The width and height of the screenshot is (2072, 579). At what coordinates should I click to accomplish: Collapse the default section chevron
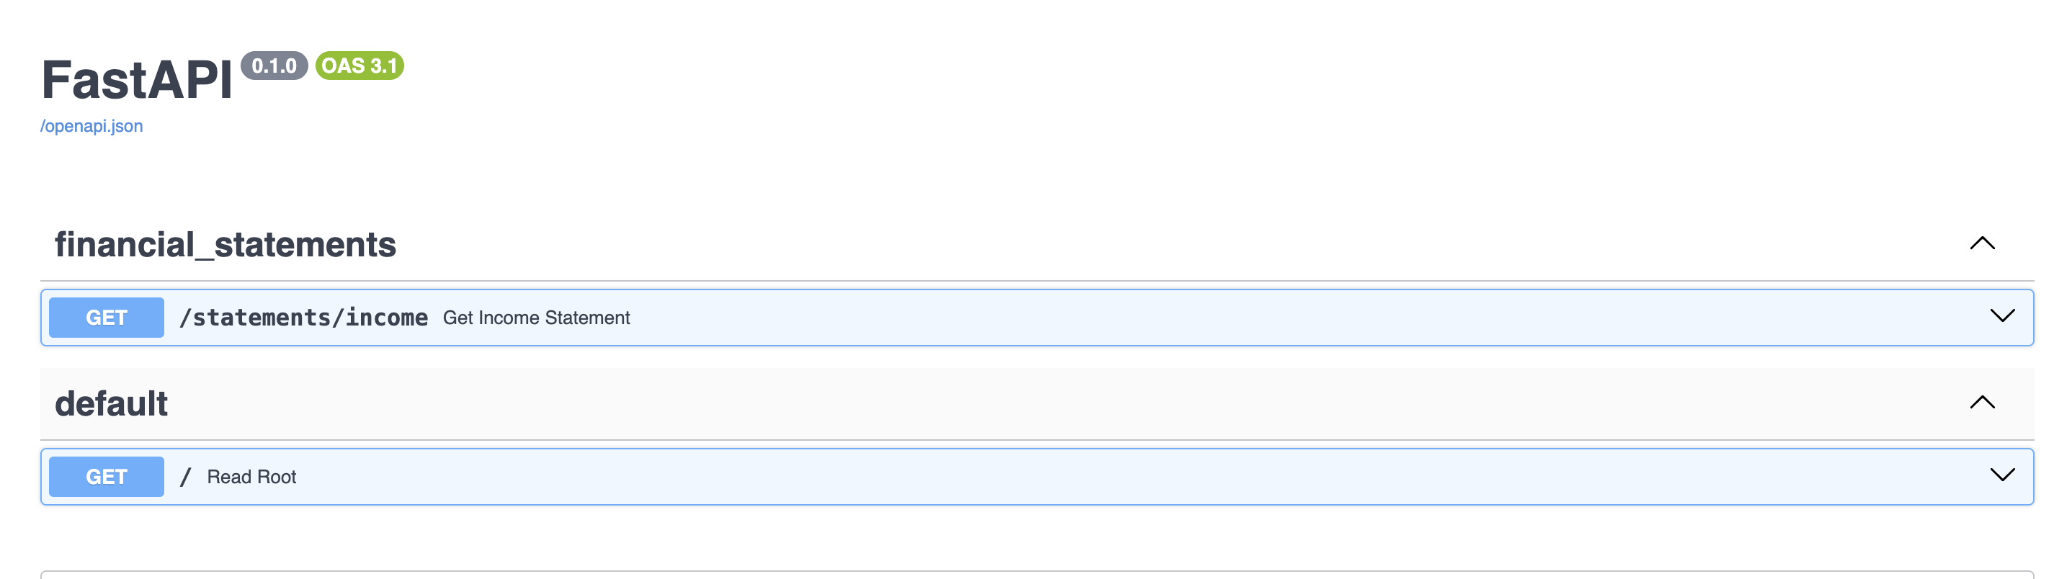tap(1982, 403)
